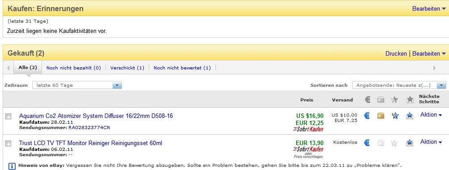Switch to Noch nicht bezahlt tab
Screen dimensions: 449x170
point(74,68)
